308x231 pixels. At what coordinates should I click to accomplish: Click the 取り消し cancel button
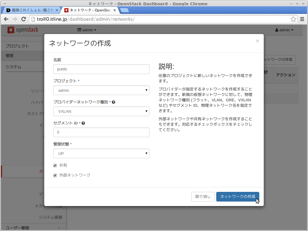coord(203,197)
